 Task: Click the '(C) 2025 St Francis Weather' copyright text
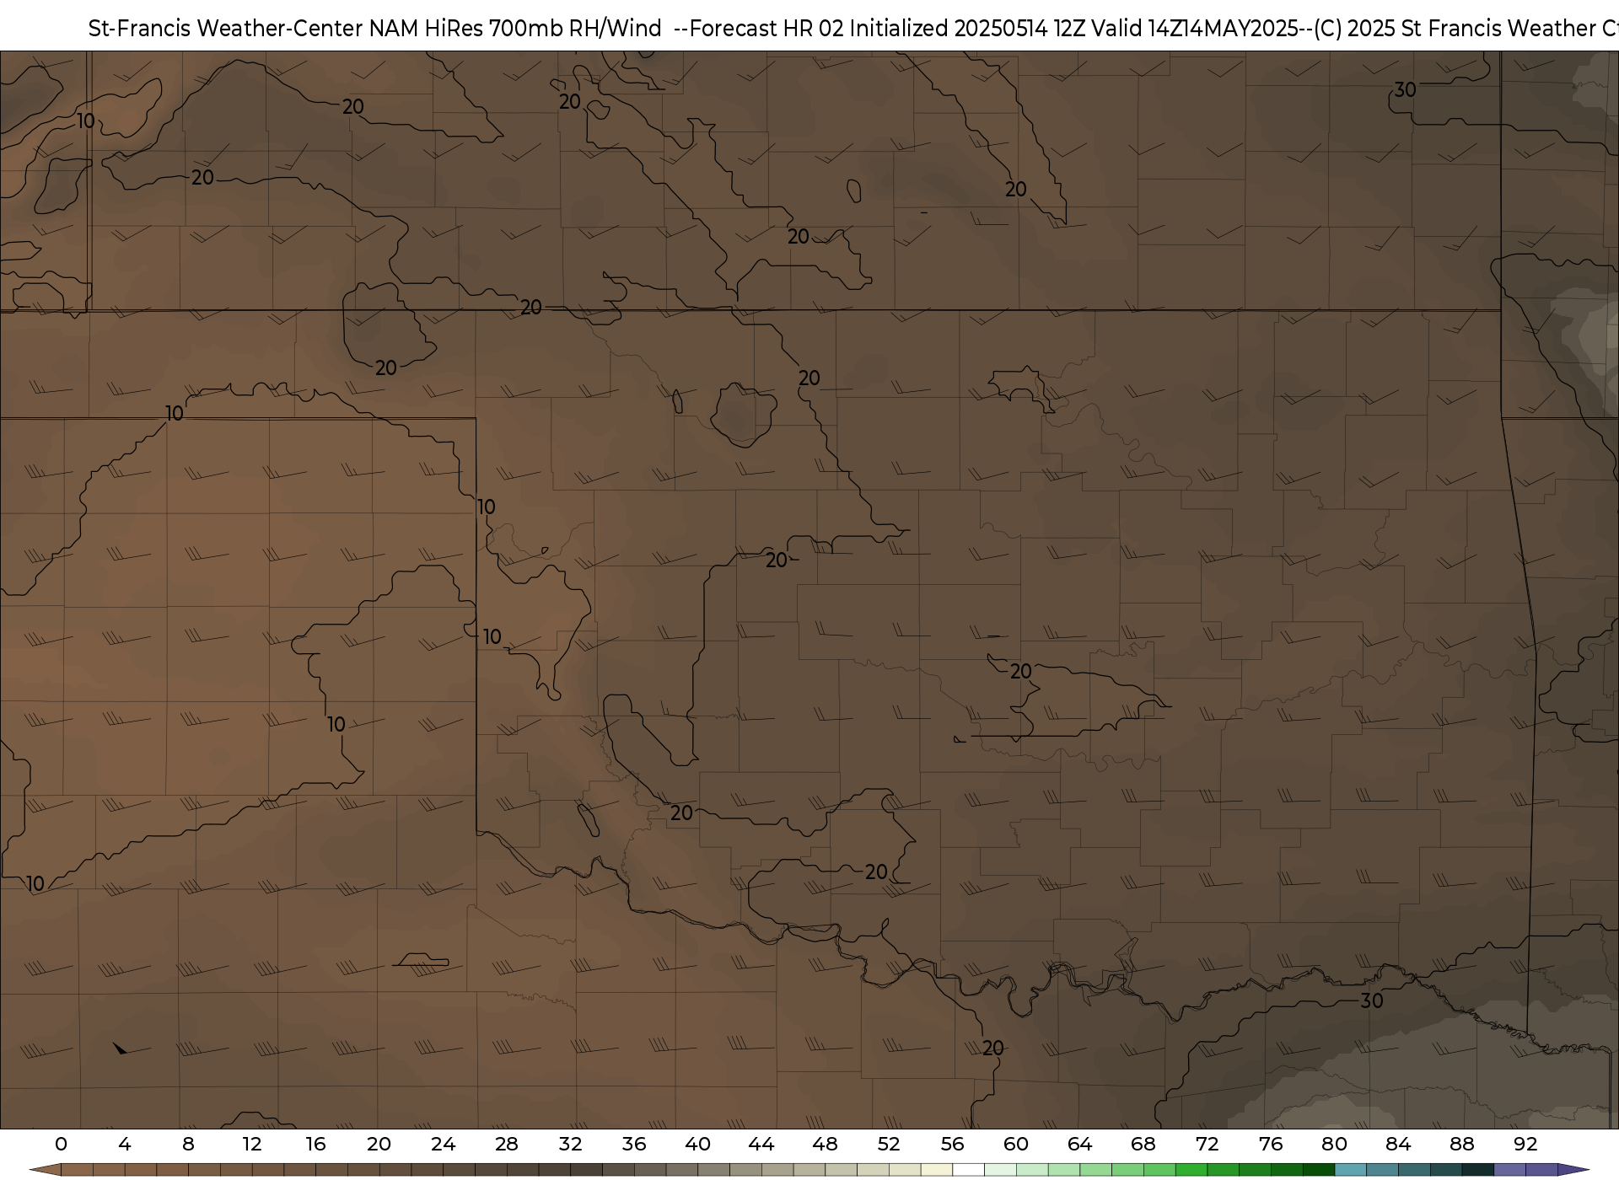coord(1453,29)
